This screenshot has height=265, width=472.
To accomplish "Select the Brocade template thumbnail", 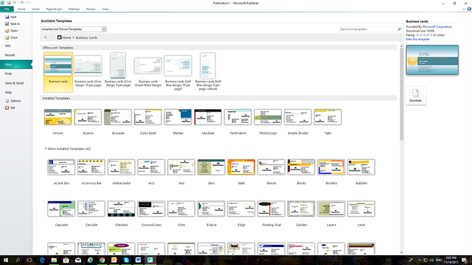I will click(118, 117).
